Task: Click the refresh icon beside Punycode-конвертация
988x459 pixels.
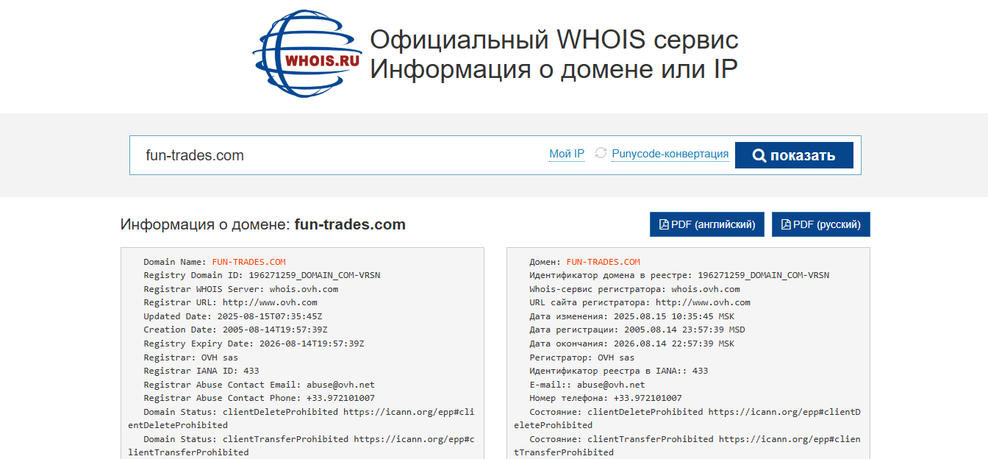Action: pos(601,154)
